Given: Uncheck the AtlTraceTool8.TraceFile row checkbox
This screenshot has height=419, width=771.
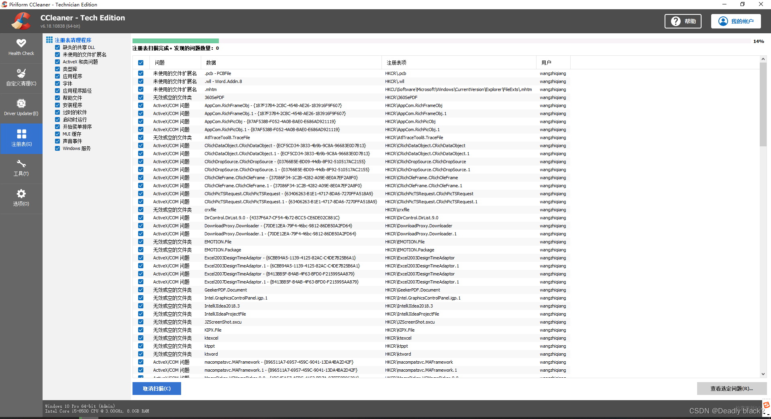Looking at the screenshot, I should [x=141, y=138].
